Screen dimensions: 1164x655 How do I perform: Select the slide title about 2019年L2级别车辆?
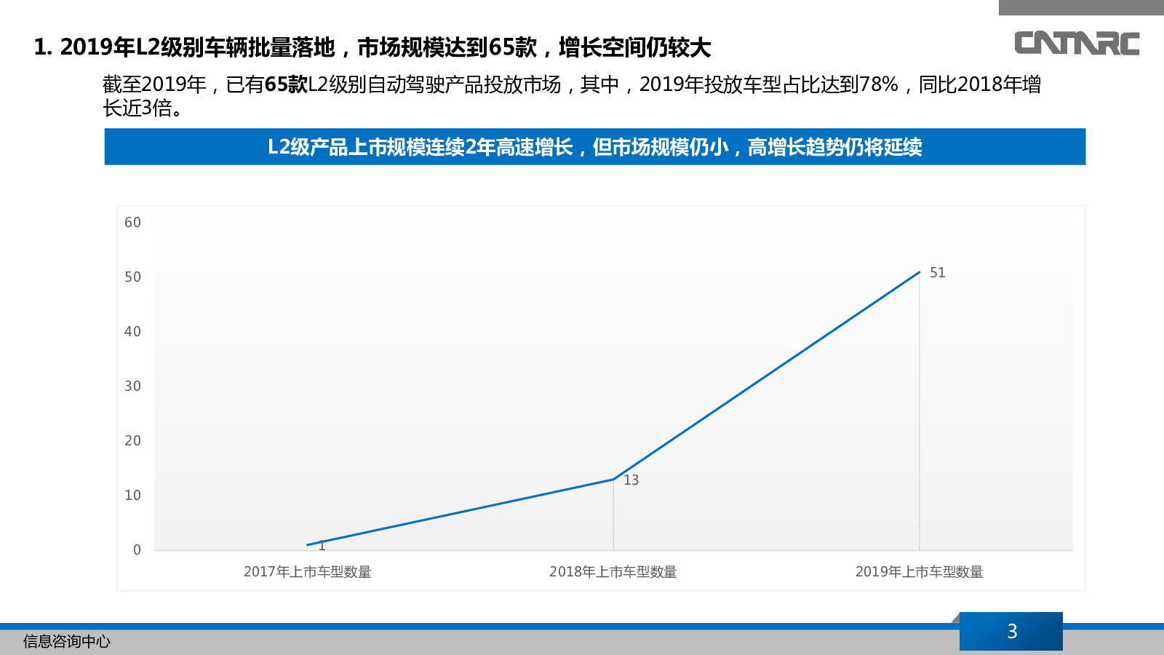(x=372, y=47)
